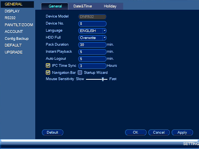
Task: Open PAN/TILT/ZOOM settings
Action: pyautogui.click(x=19, y=25)
